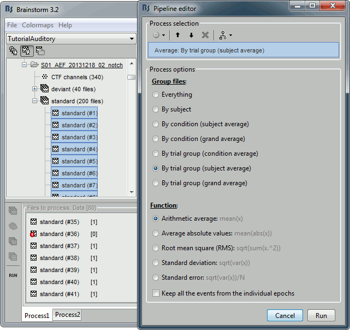Open the gear add-process menu

159,35
